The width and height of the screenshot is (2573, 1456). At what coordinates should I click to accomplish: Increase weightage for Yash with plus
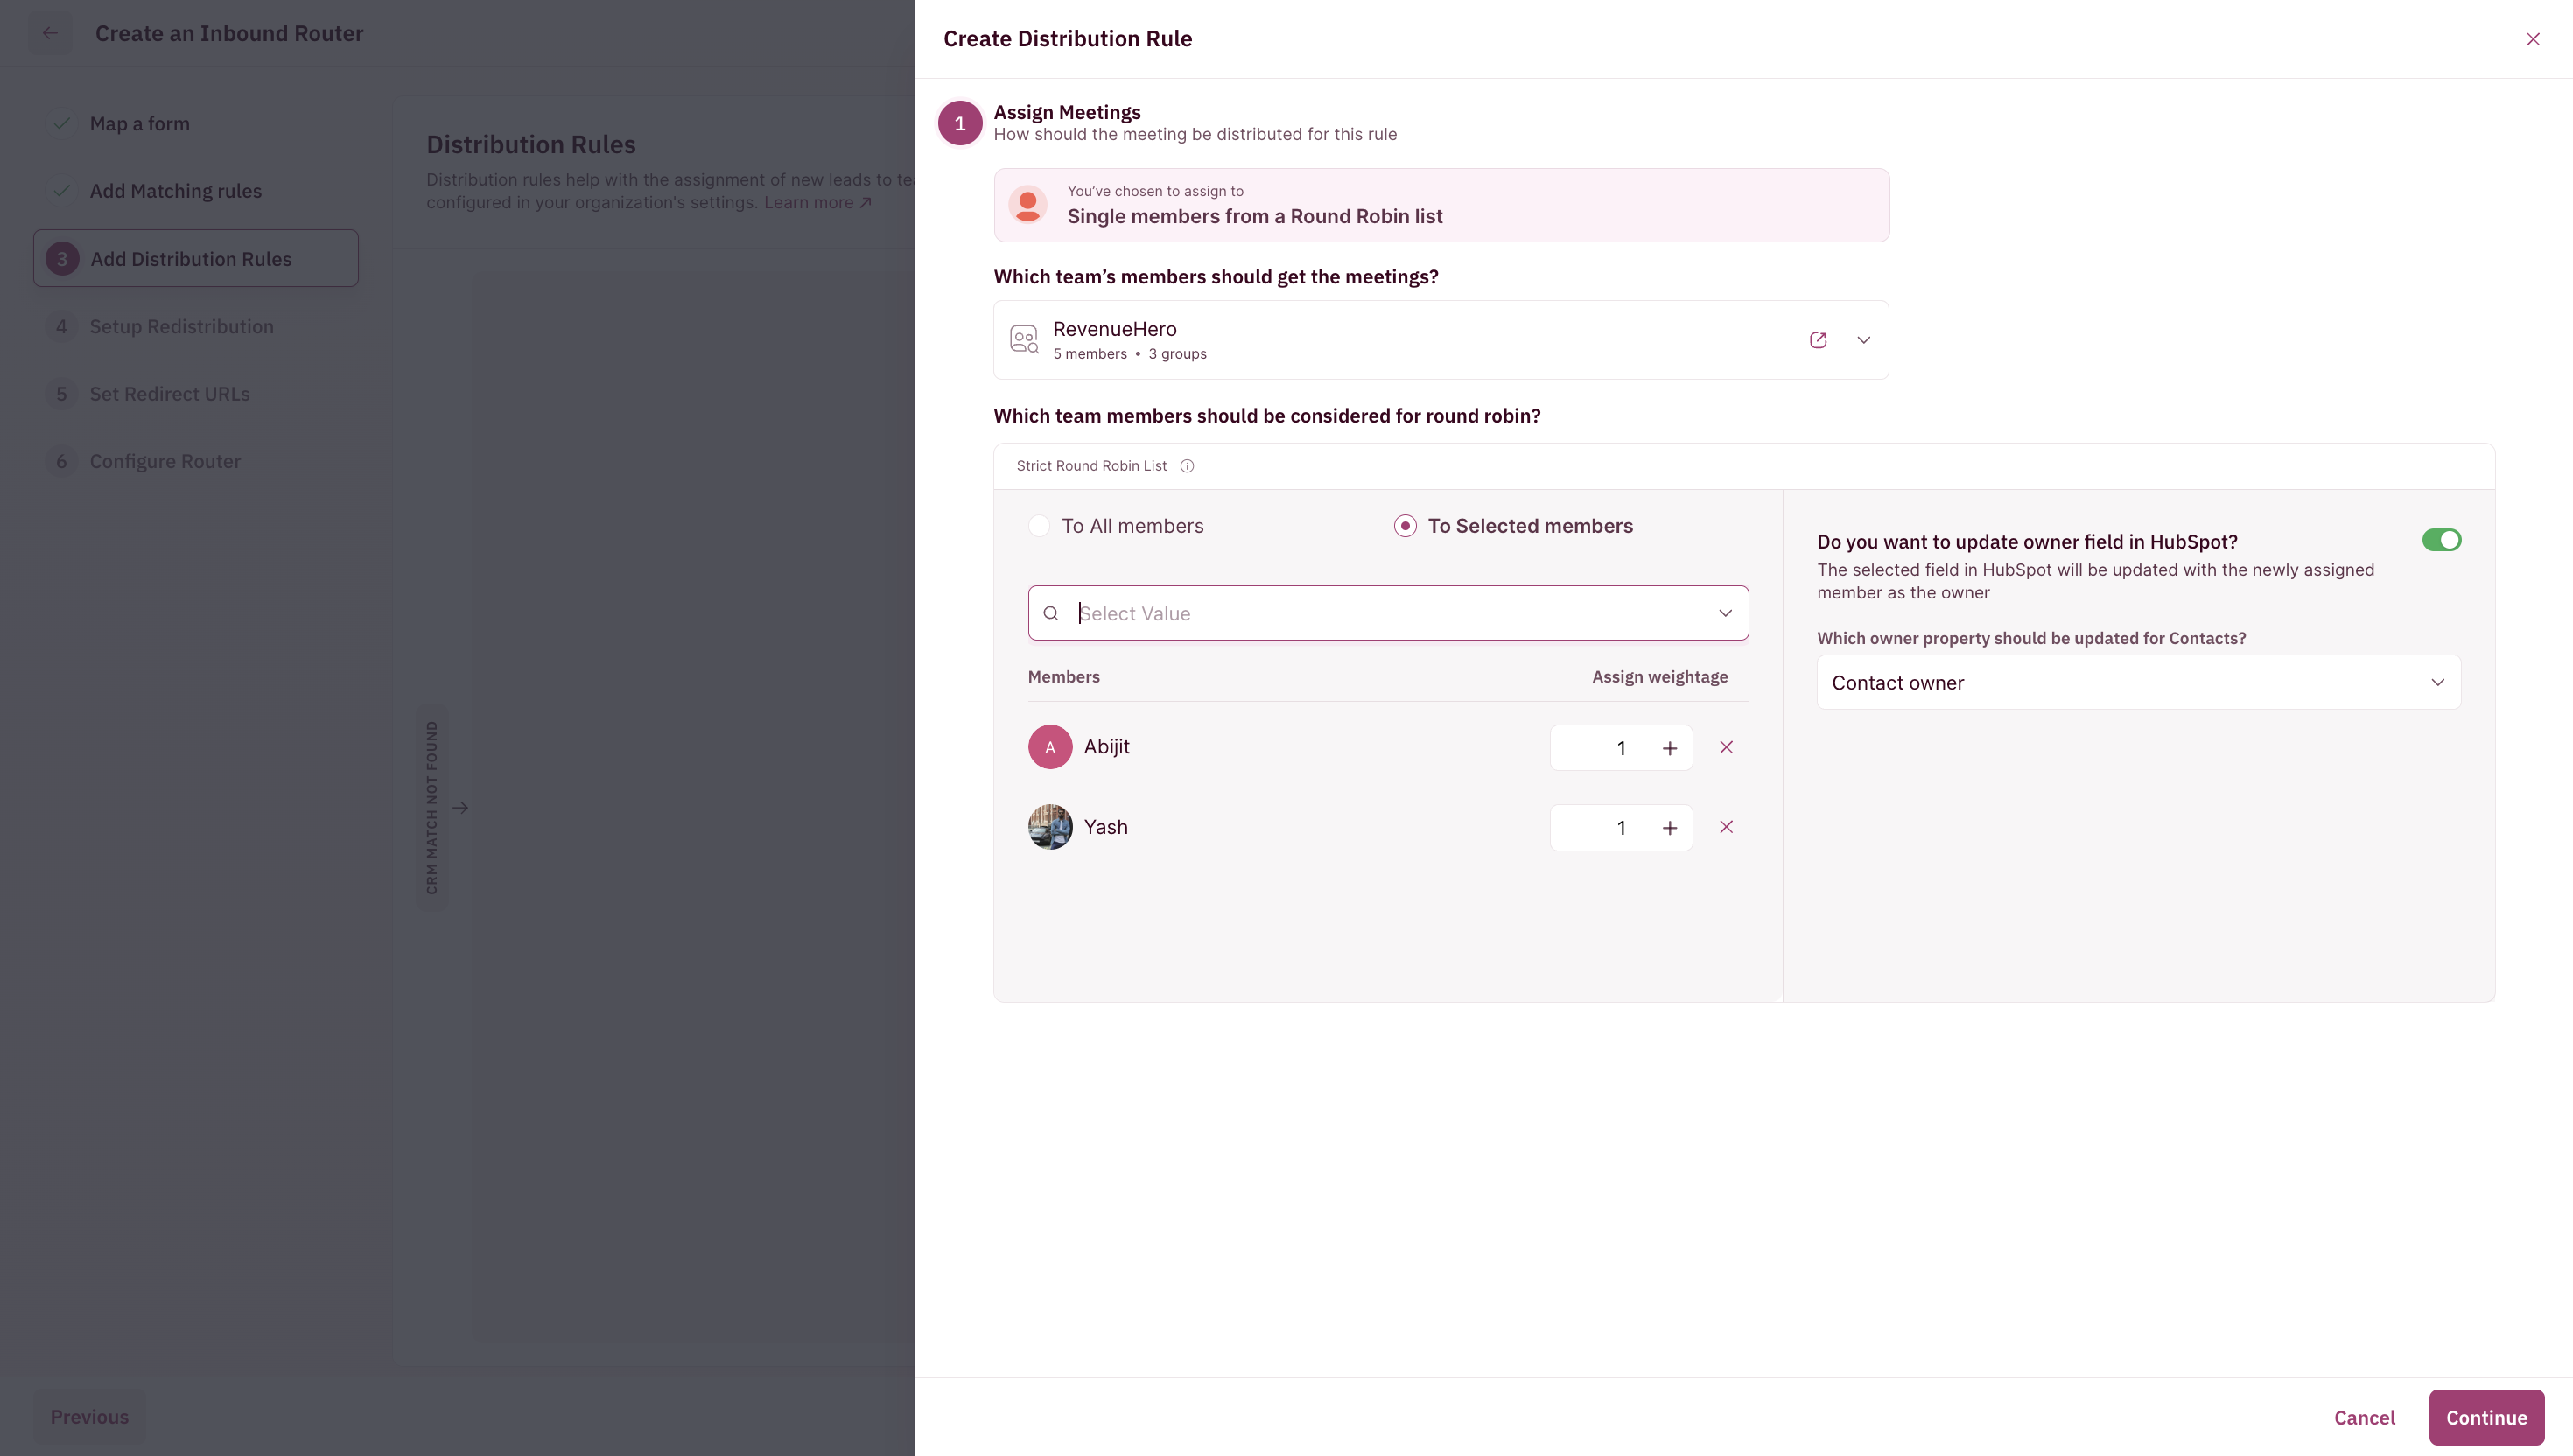[x=1669, y=828]
